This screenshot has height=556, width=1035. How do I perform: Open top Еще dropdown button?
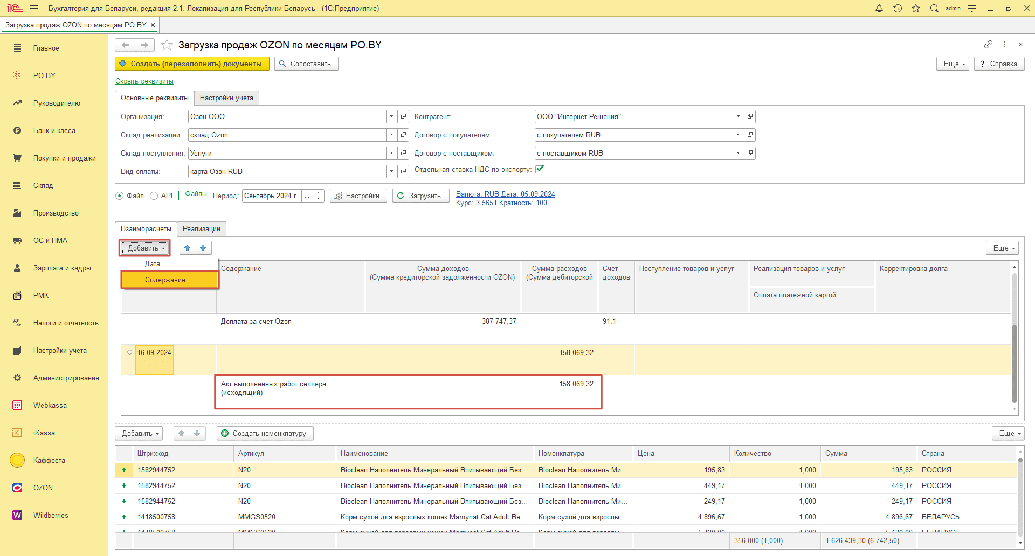[x=953, y=64]
